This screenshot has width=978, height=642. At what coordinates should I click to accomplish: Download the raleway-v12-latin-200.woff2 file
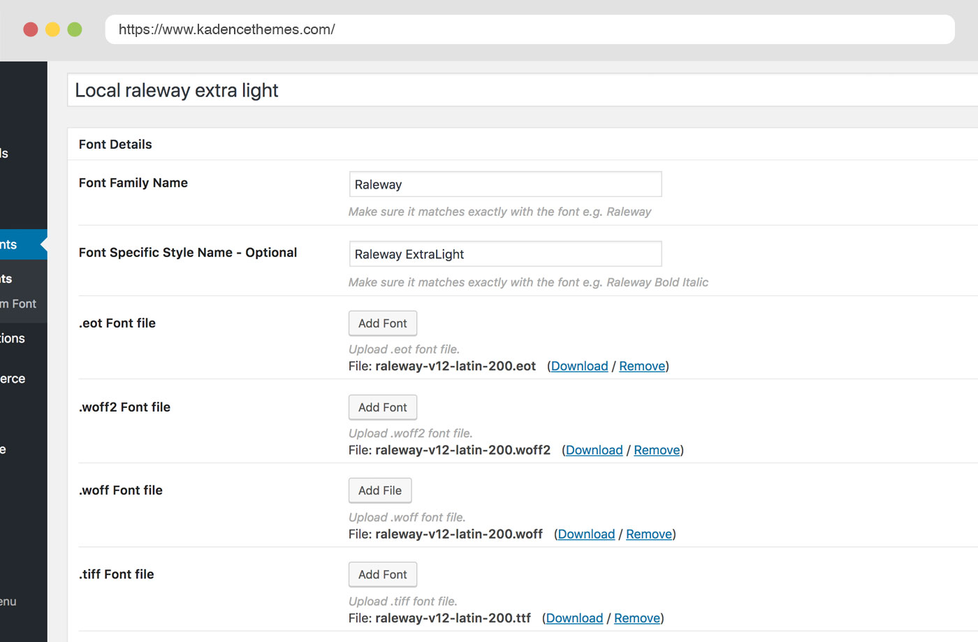click(x=594, y=450)
